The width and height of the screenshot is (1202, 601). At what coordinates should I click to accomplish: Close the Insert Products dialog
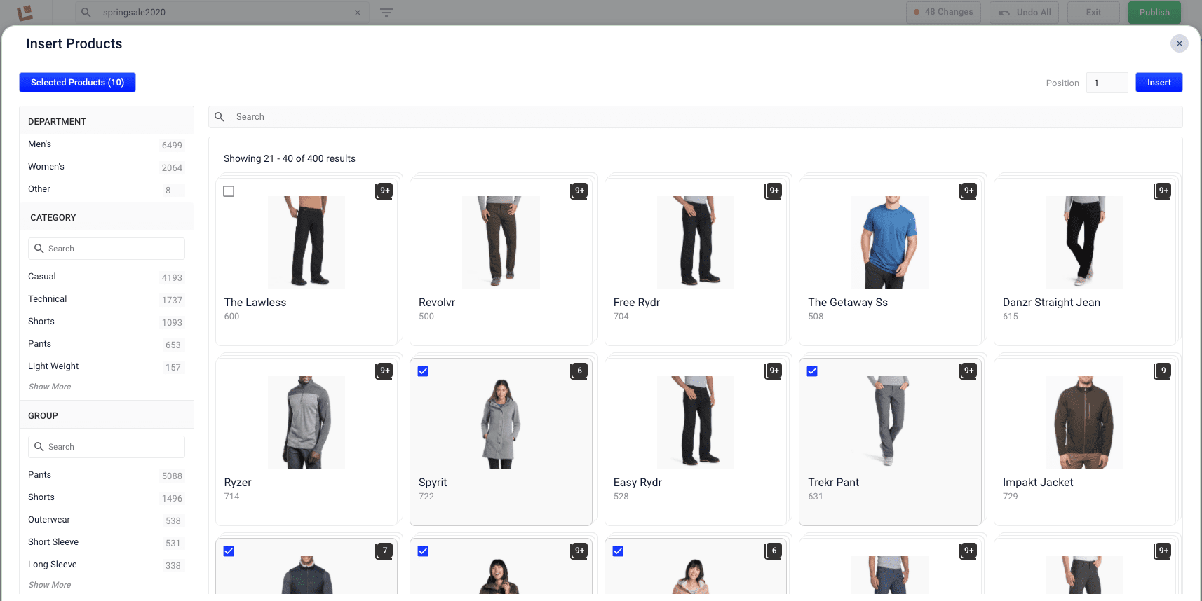click(x=1179, y=43)
